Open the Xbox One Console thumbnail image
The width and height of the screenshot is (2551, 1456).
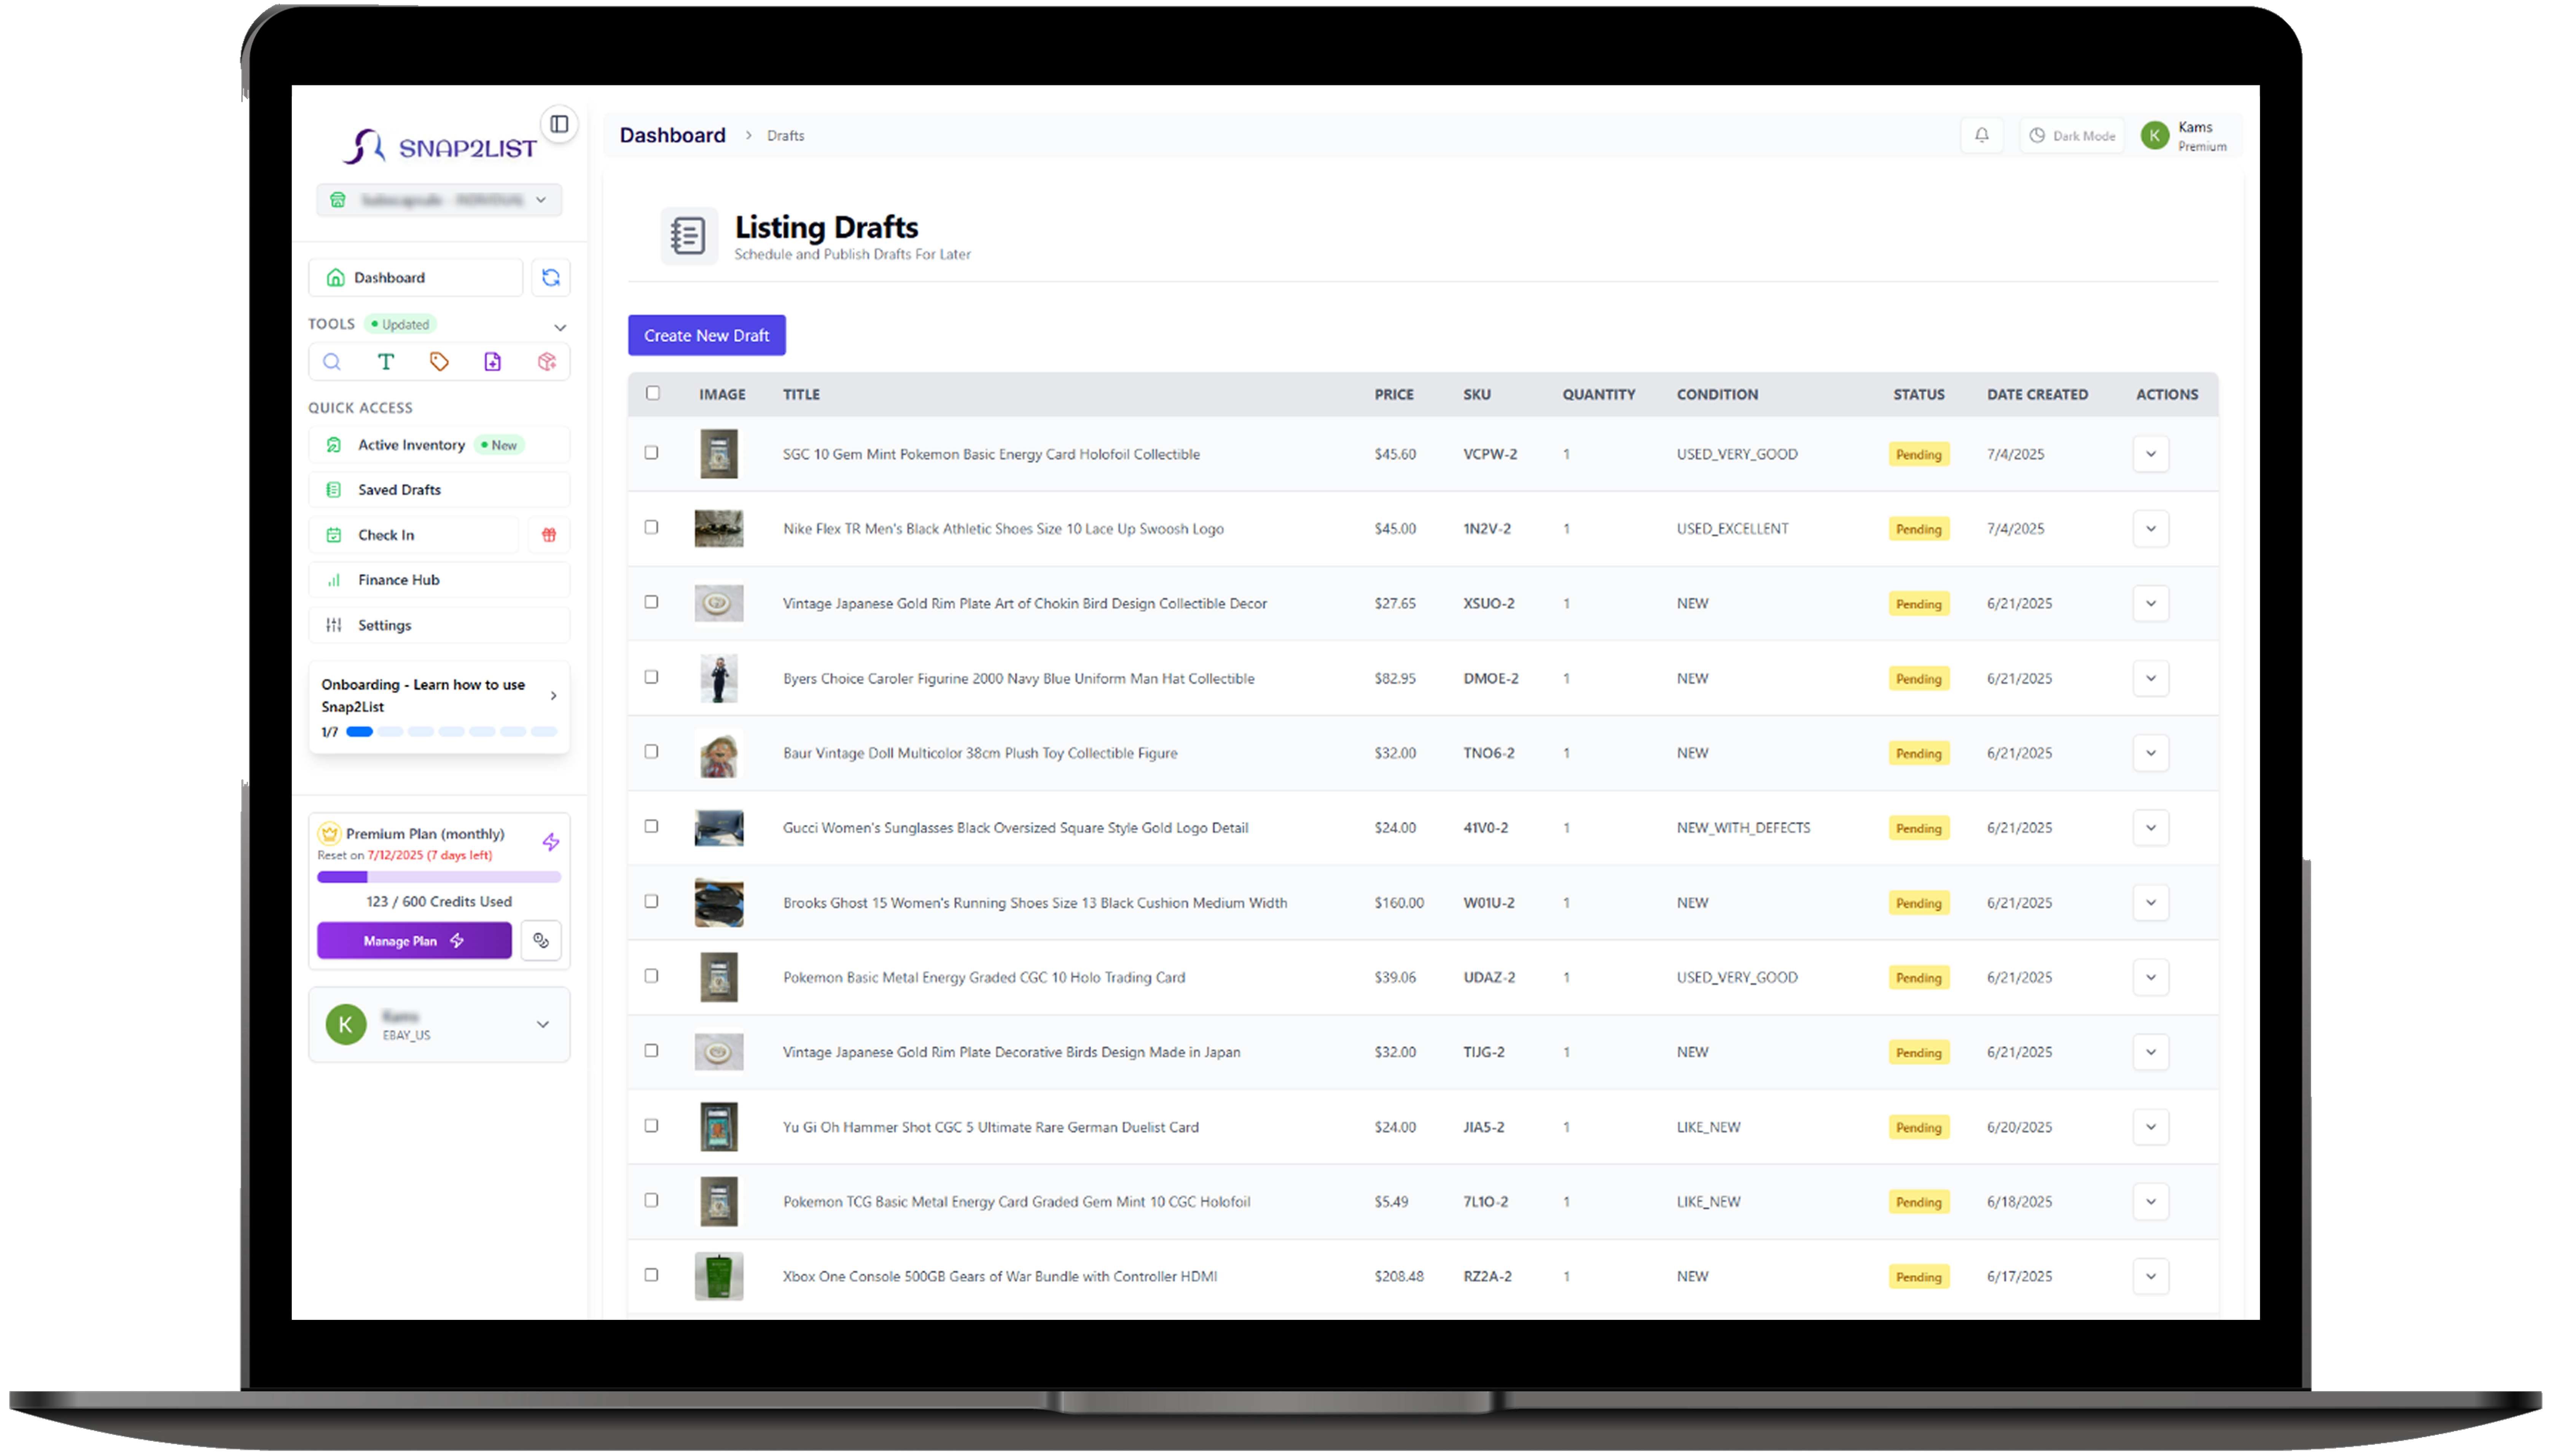(x=718, y=1276)
